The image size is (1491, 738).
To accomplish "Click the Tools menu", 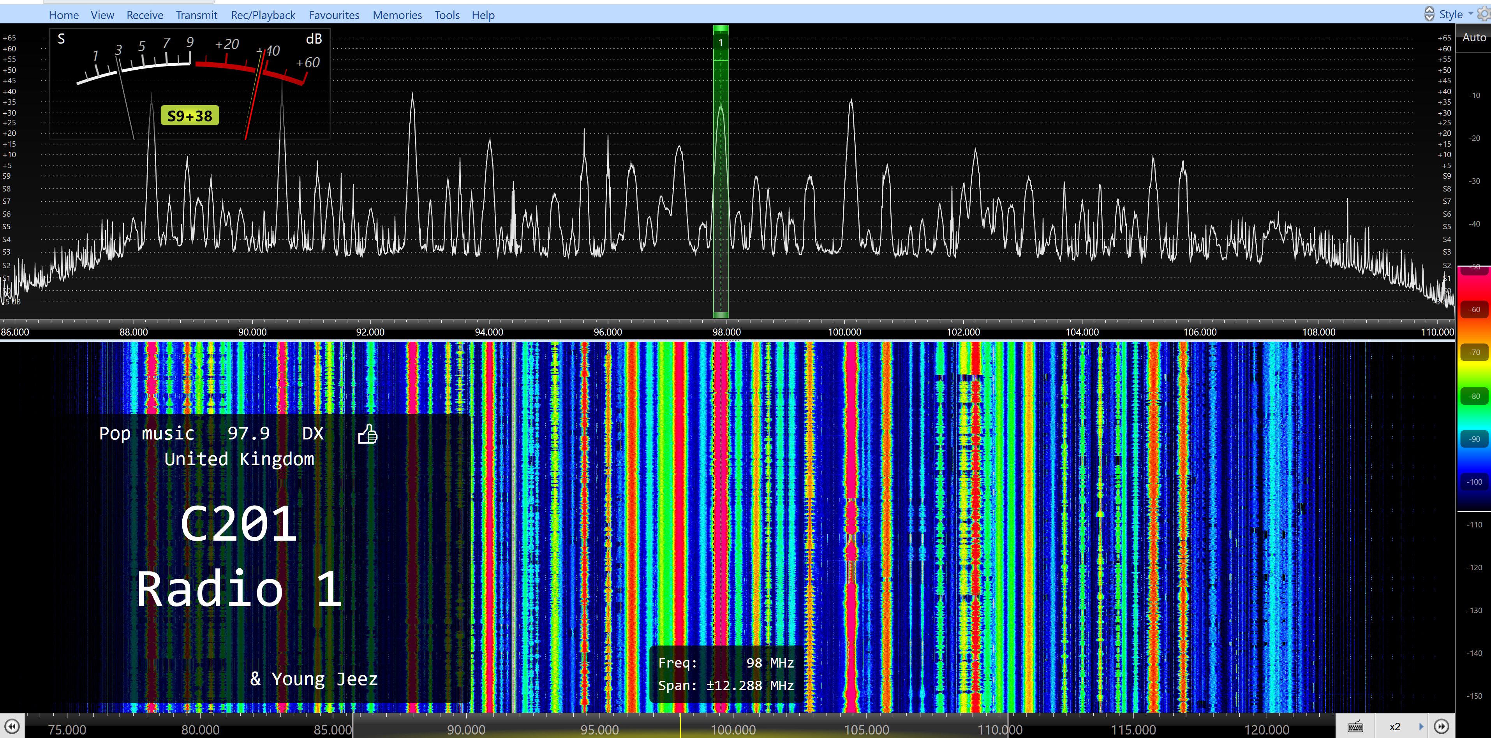I will pyautogui.click(x=447, y=15).
